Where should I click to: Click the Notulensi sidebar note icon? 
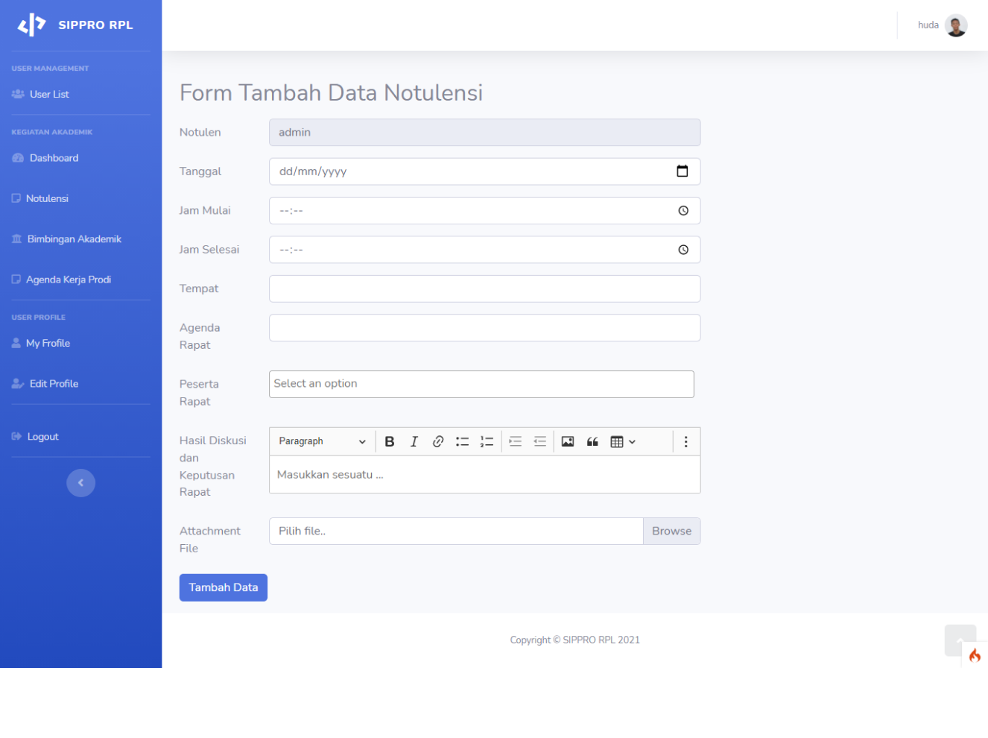coord(16,198)
